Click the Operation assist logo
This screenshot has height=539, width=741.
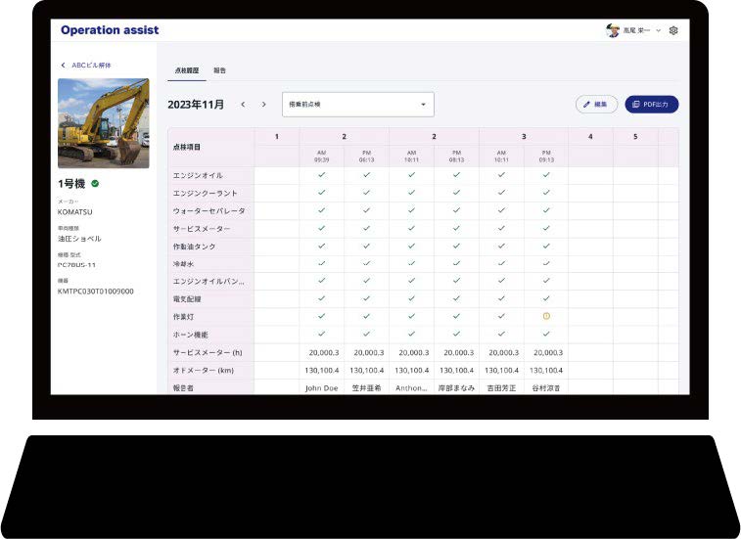point(110,29)
